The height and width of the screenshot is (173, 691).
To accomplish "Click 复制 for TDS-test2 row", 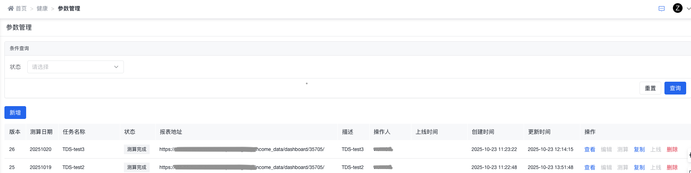I will (x=639, y=167).
